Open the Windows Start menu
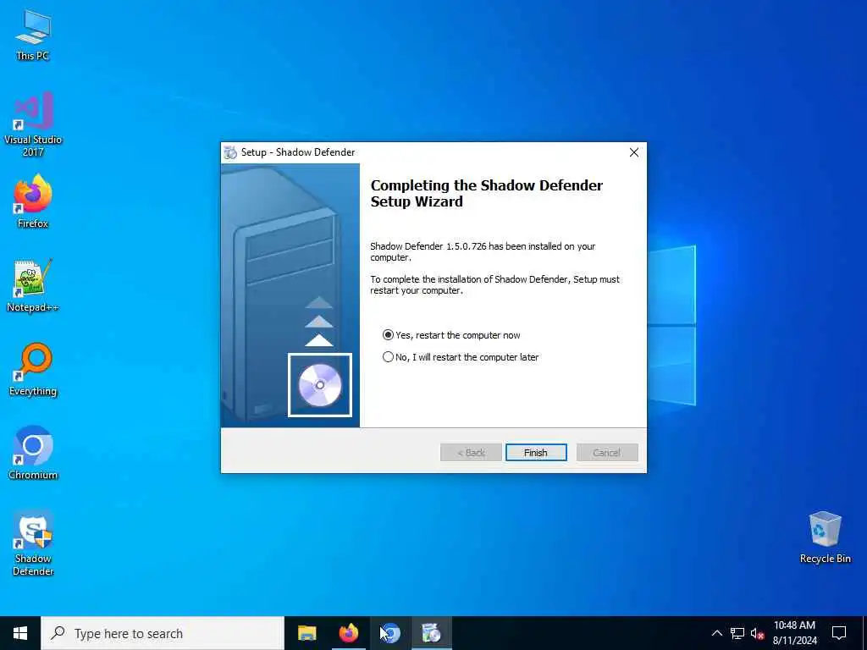This screenshot has width=867, height=650. (x=20, y=633)
